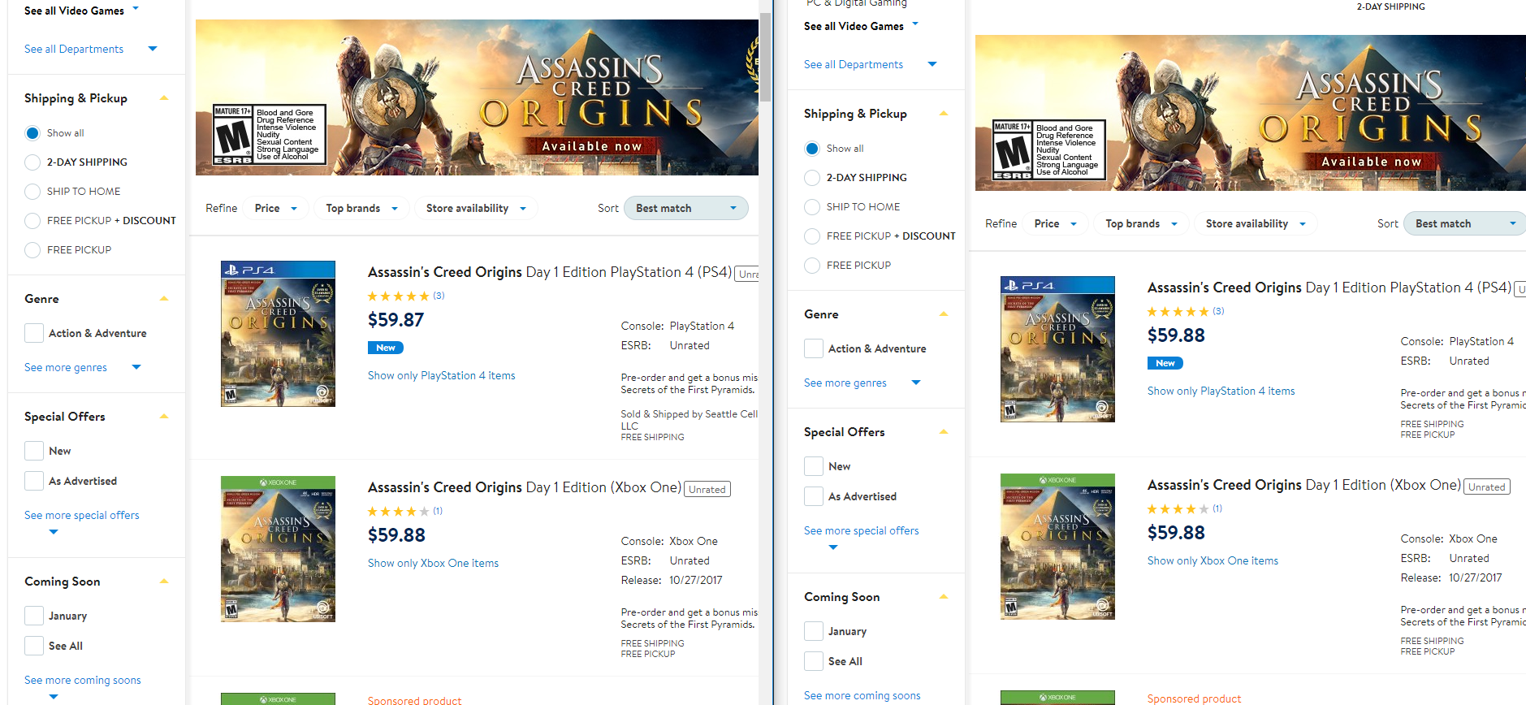The image size is (1526, 705).
Task: Click Sponsored product label in left window
Action: pyautogui.click(x=414, y=699)
